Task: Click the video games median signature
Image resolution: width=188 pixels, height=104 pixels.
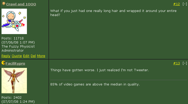Action: (x=95, y=84)
